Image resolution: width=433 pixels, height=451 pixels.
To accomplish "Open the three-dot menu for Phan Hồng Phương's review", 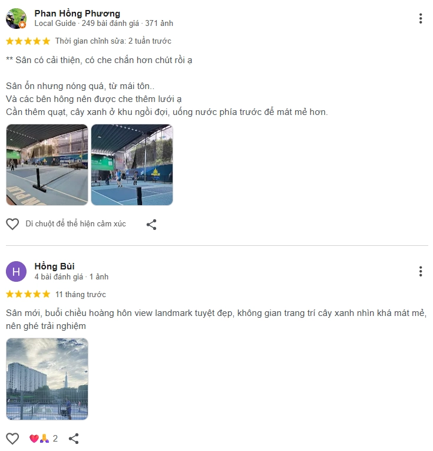I will pos(421,18).
